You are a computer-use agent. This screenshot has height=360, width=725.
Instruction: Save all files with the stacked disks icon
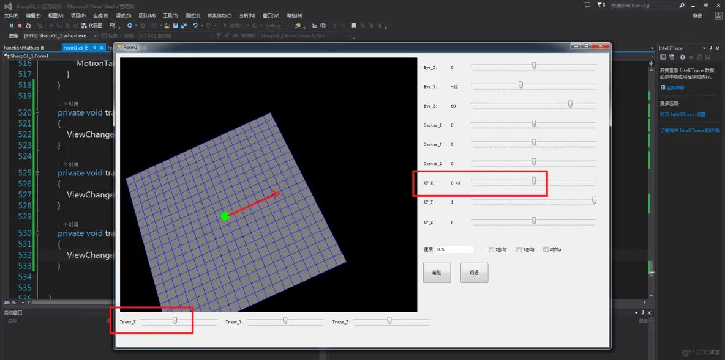pos(184,26)
